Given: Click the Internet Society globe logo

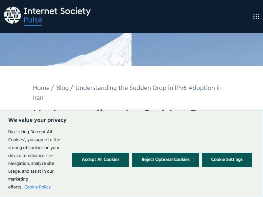Looking at the screenshot, I should (x=12, y=15).
